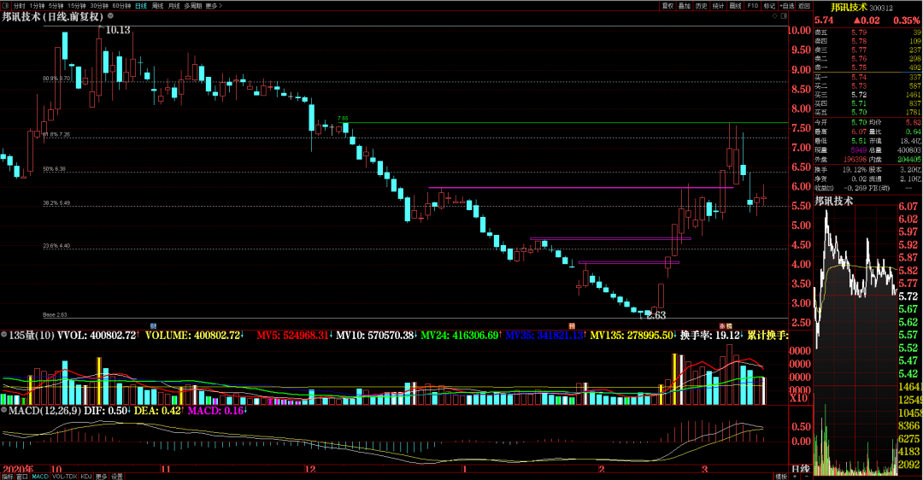Click the 135量 indicator settings circle icon

pos(4,335)
